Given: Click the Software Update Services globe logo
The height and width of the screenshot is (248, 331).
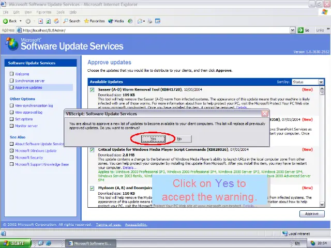Looking at the screenshot, I should (x=12, y=44).
